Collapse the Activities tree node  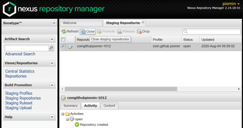(62, 114)
